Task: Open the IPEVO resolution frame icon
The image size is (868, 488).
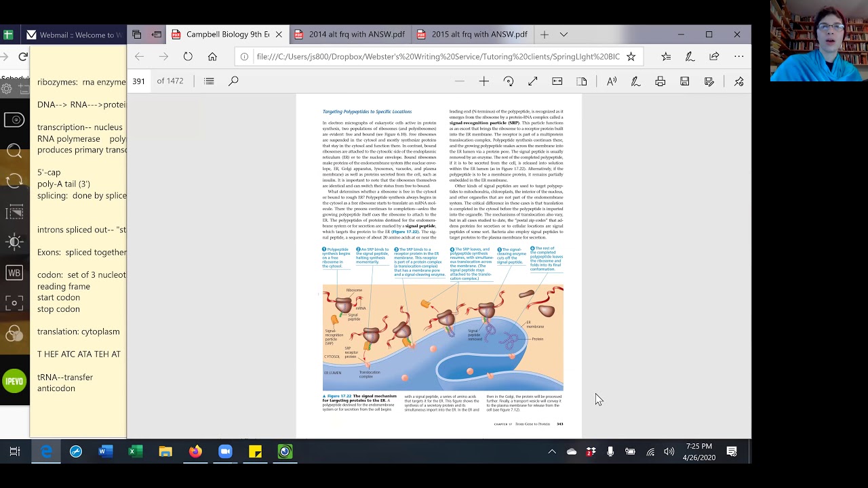Action: point(14,212)
